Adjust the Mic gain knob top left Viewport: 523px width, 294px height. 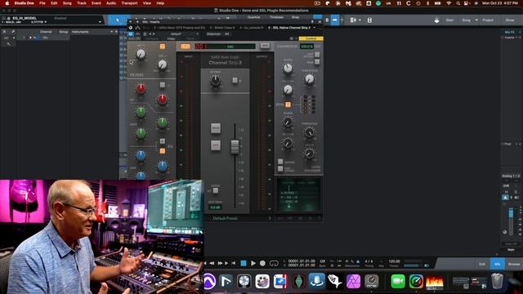(x=141, y=54)
